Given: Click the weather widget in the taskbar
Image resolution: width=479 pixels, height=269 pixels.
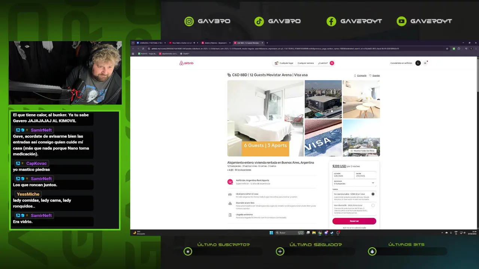Looking at the screenshot, I should point(139,233).
